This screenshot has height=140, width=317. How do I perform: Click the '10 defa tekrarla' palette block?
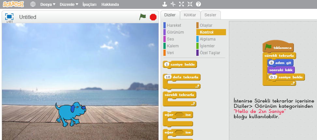click(182, 81)
